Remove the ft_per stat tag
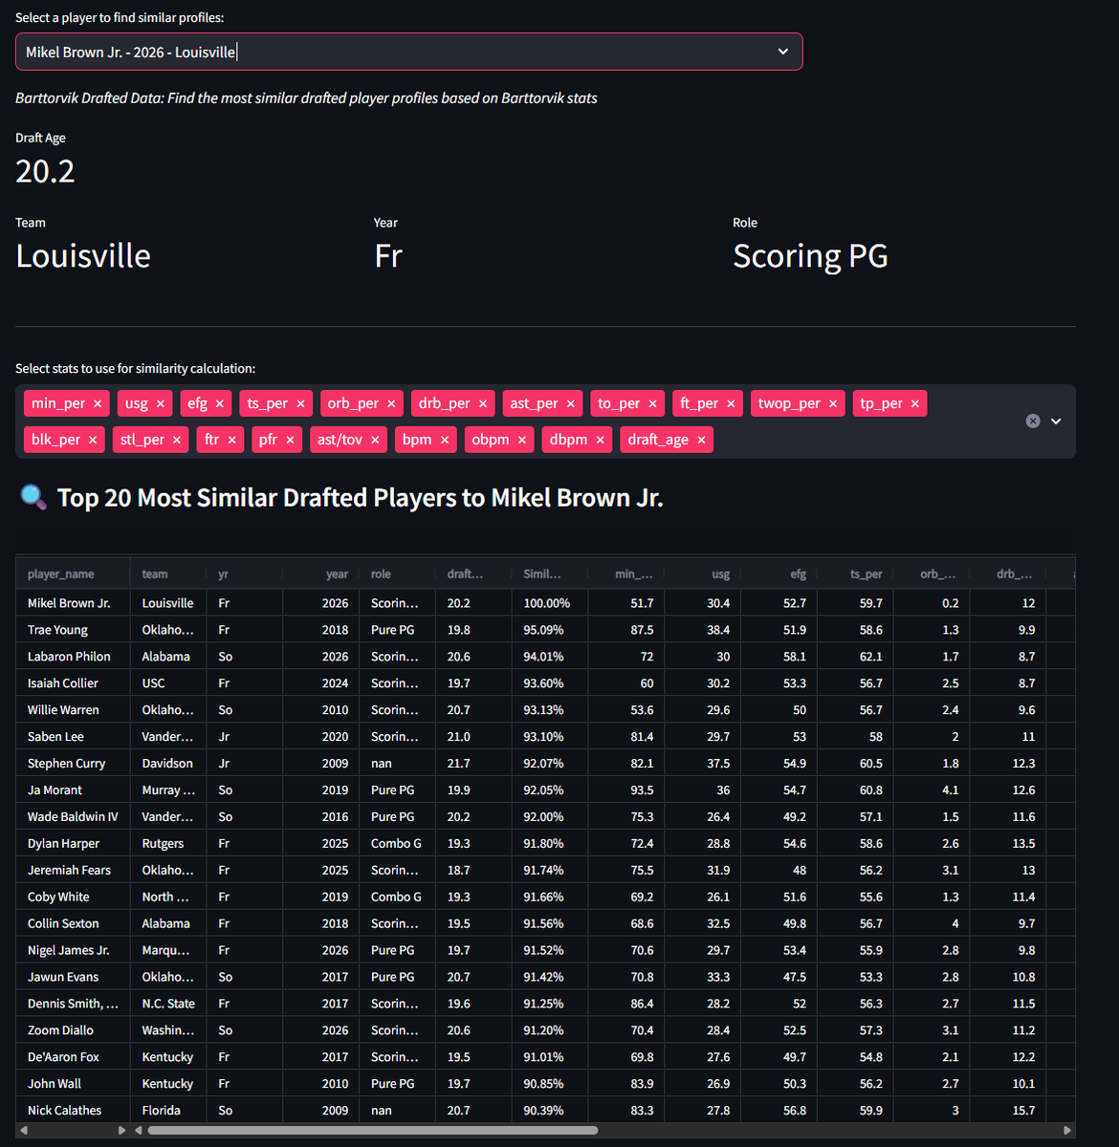1119x1147 pixels. pos(731,404)
